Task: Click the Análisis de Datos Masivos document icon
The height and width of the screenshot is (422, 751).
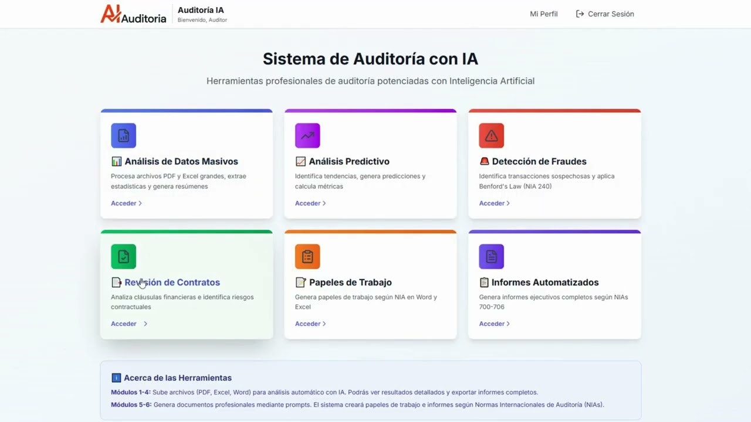Action: [123, 135]
